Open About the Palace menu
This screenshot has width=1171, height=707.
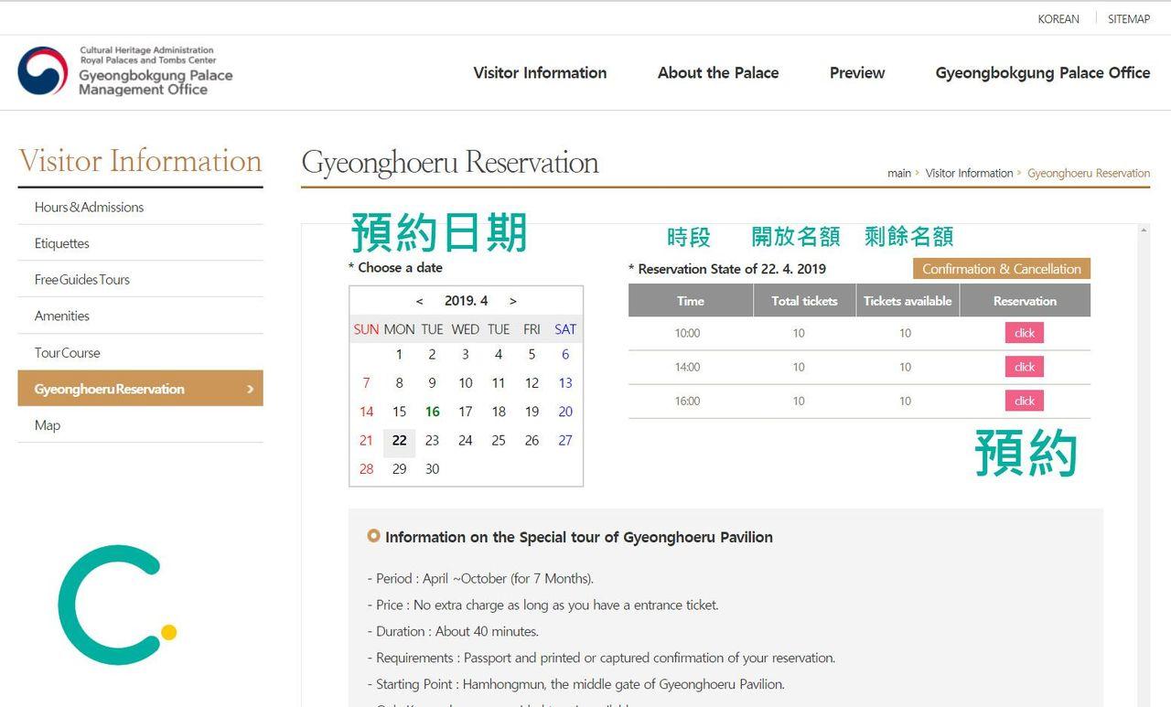click(718, 73)
